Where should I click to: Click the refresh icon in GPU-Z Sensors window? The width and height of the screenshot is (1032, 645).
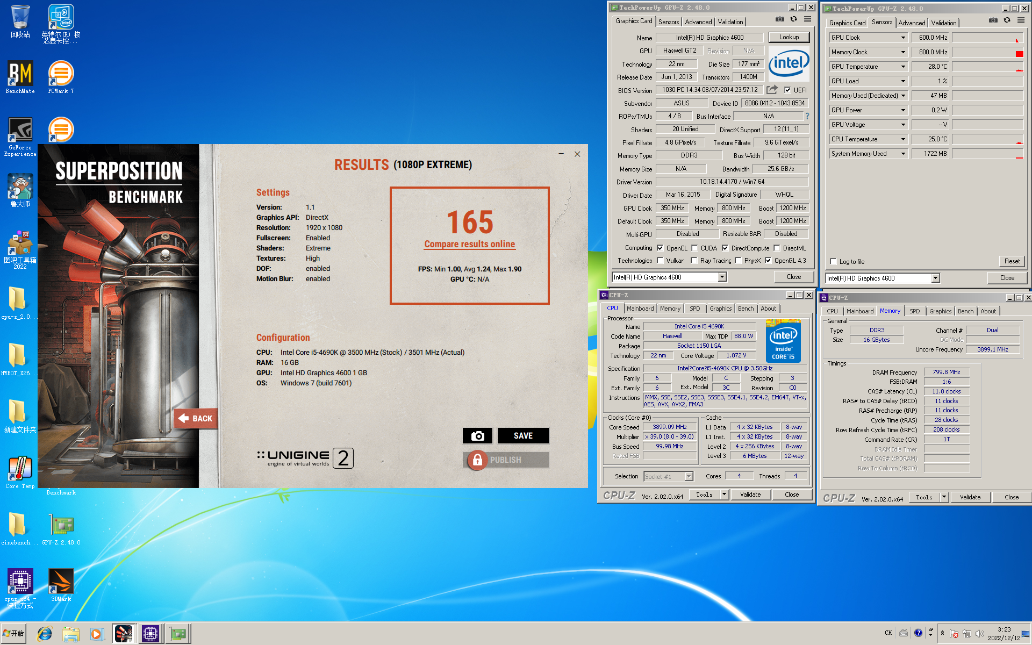coord(1007,20)
